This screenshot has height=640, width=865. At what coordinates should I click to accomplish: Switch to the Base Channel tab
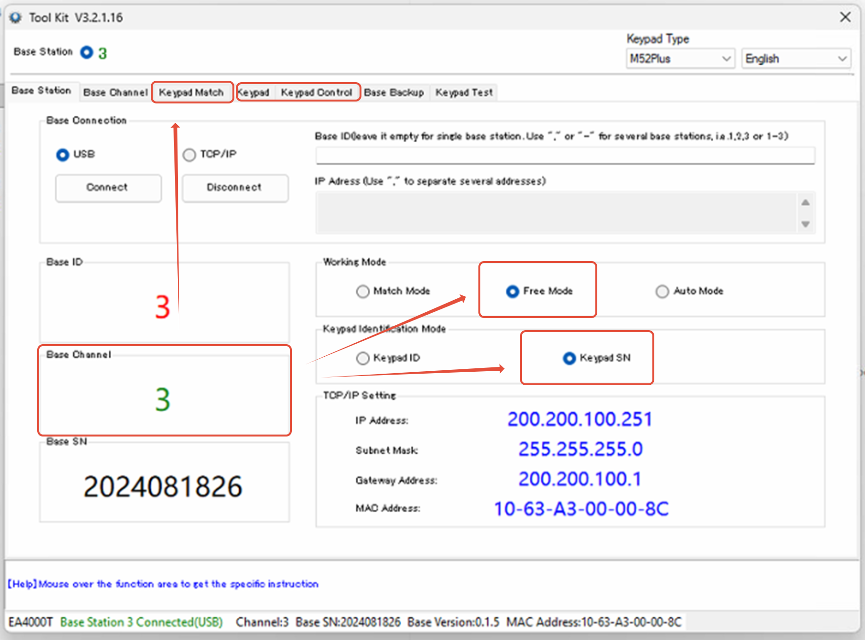tap(115, 92)
